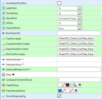Click the TreeSelectedStyle property name

pyautogui.click(x=15, y=91)
